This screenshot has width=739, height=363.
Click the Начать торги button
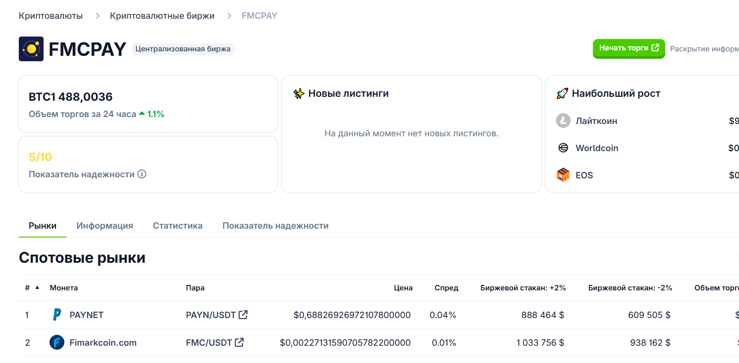[x=629, y=48]
